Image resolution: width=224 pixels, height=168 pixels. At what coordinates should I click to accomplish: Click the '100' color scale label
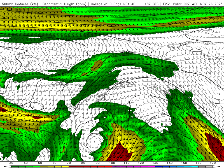[112, 163]
